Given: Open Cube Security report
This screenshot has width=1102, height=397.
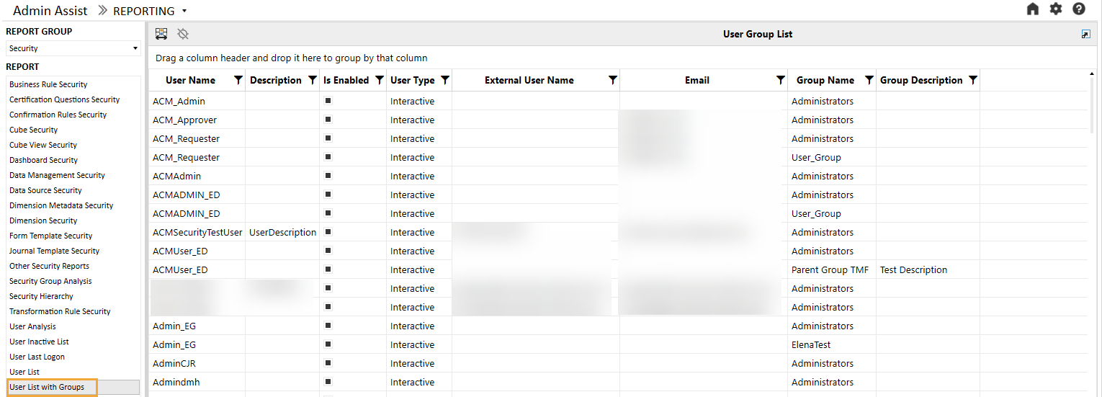Looking at the screenshot, I should [33, 130].
